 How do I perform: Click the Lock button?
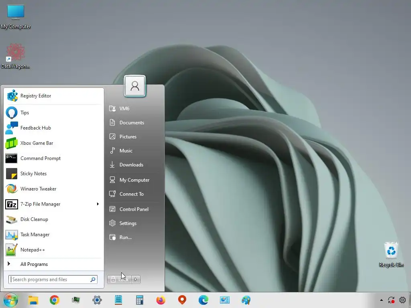click(119, 280)
